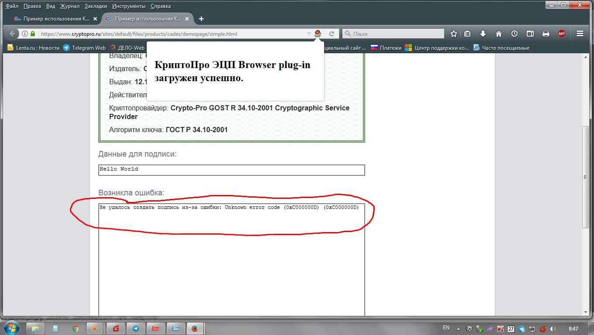Open the Закладки menu
Image resolution: width=594 pixels, height=335 pixels.
(x=96, y=6)
